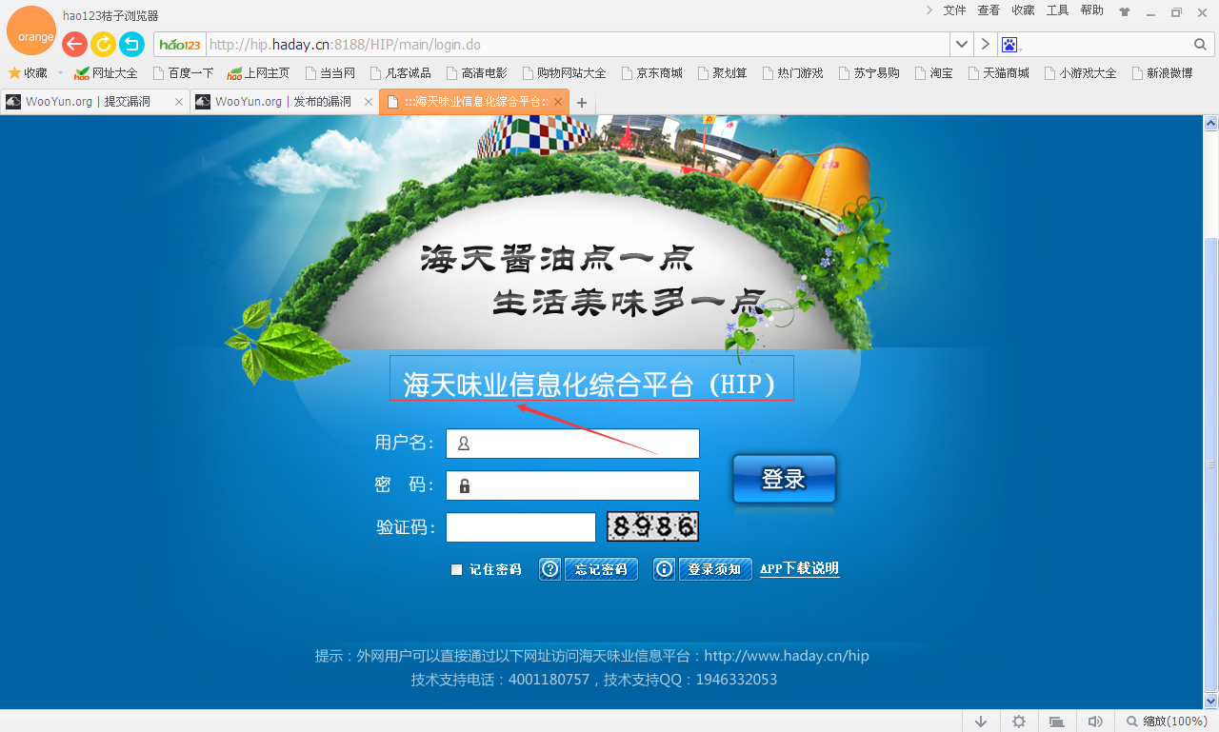This screenshot has height=732, width=1219.
Task: Toggle the 记住密码 checkbox
Action: [456, 569]
